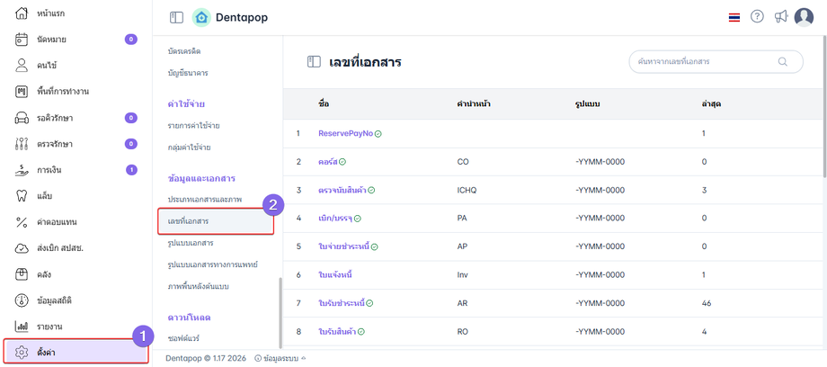827x367 pixels.
Task: Click the ส่งเบิก สปสช. cloud icon
Action: 22,248
